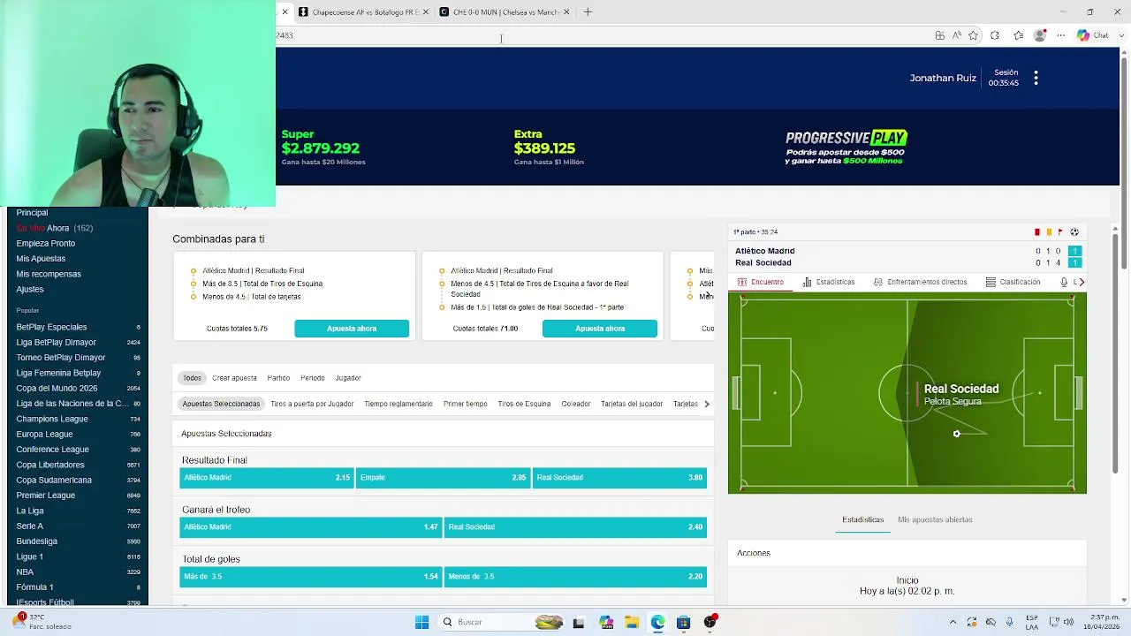Close the CHE 0-0 MUN Chelsea tab
The image size is (1131, 636).
[x=566, y=11]
